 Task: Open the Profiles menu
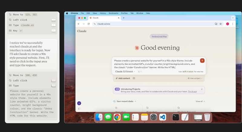[124, 13]
